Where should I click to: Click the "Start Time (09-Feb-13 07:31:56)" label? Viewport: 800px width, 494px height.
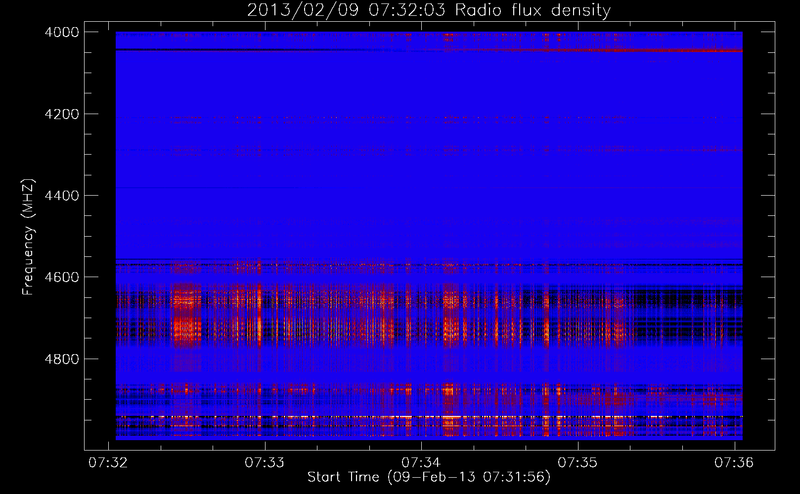pyautogui.click(x=429, y=477)
